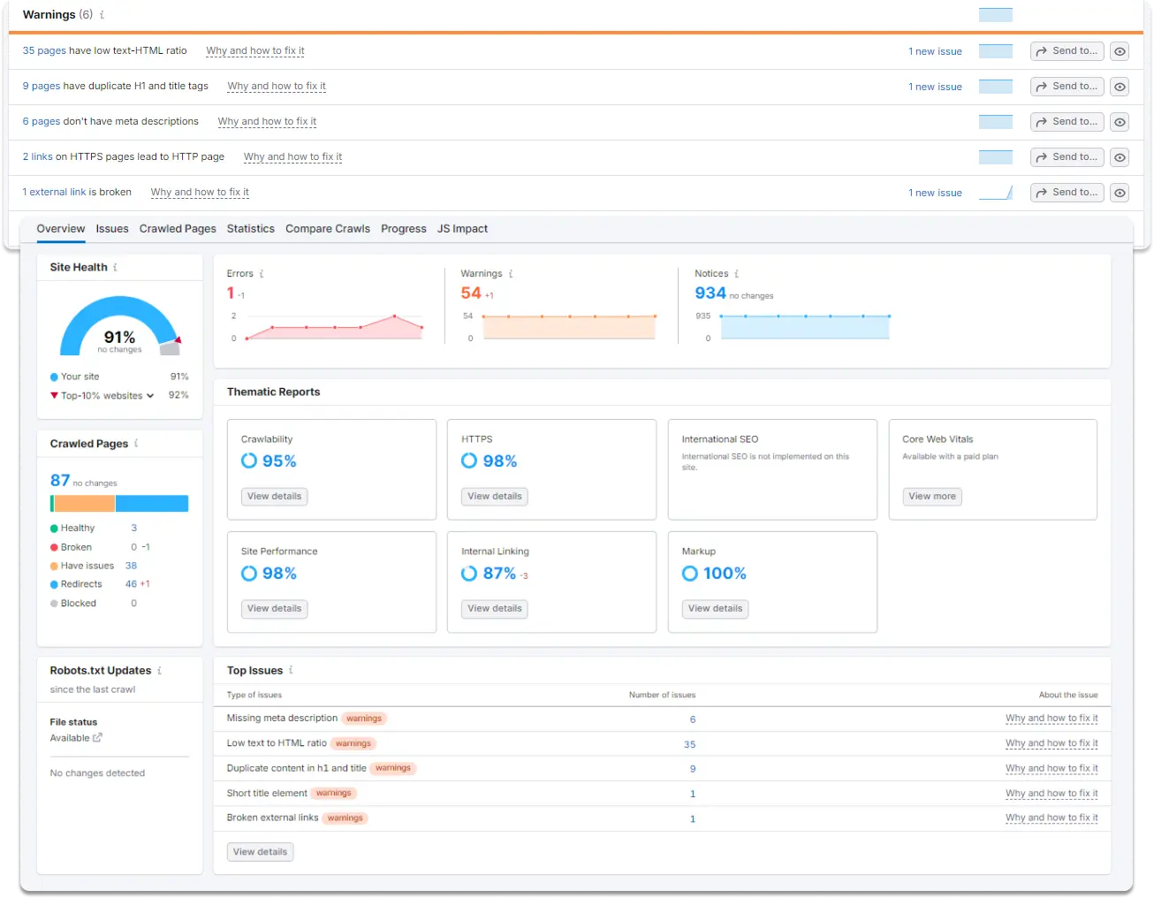Viewport: 1154px width, 898px height.
Task: Click HTTPS 98% progress circle icon
Action: [469, 460]
